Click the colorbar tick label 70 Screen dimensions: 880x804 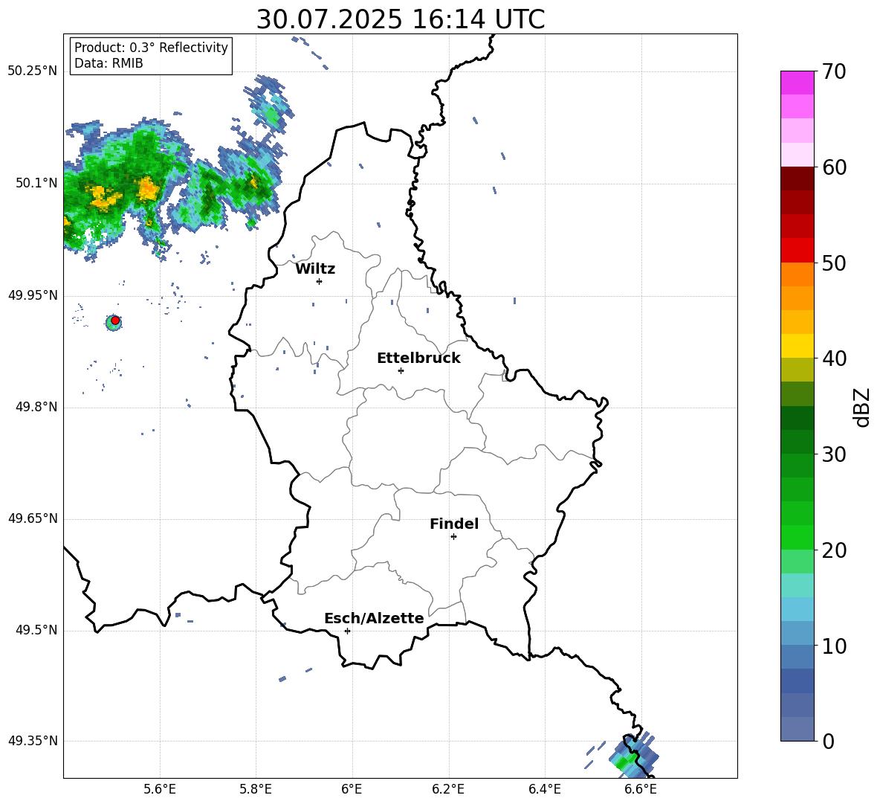834,71
